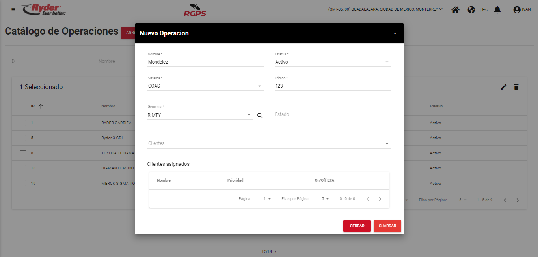
Task: Expand the Clientes dropdown
Action: pos(269,144)
